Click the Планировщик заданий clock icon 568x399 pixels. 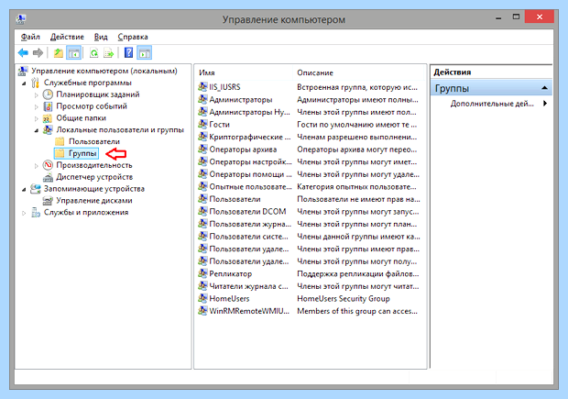(48, 94)
